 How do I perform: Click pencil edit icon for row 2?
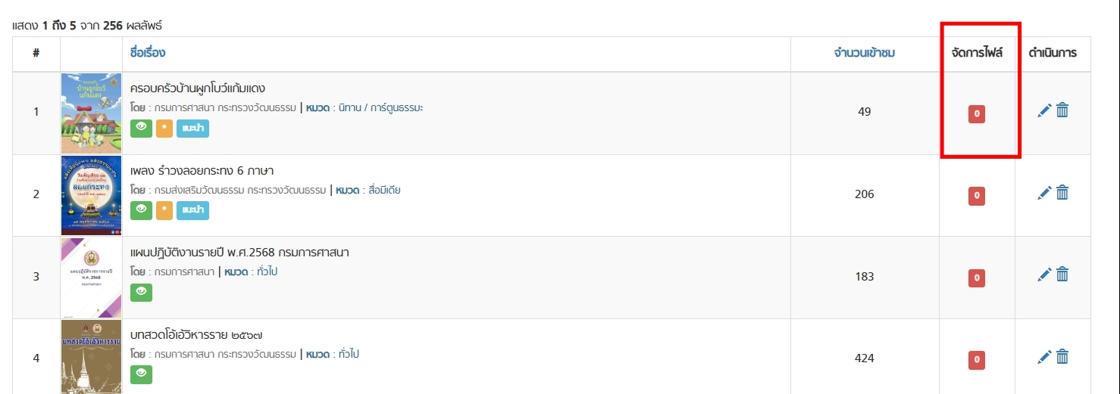(x=1044, y=193)
